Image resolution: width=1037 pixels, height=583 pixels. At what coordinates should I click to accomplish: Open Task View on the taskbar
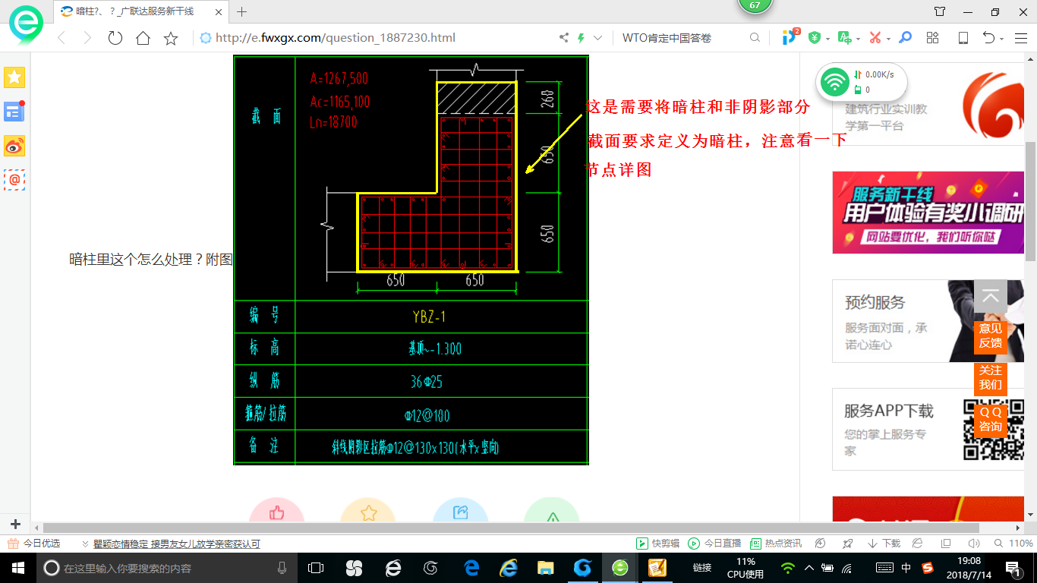pos(316,568)
